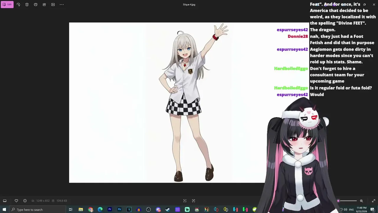Screen dimensions: 378x213
Task: Click the "Is it regular fold or futa fold?" message
Action: click(x=341, y=88)
